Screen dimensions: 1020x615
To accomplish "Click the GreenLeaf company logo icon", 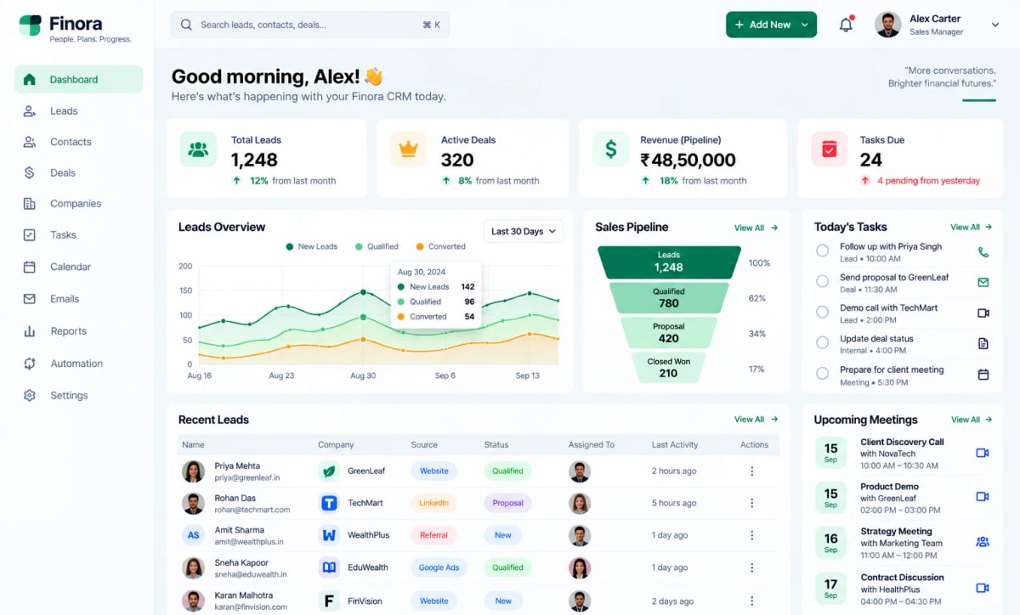I will coord(329,471).
